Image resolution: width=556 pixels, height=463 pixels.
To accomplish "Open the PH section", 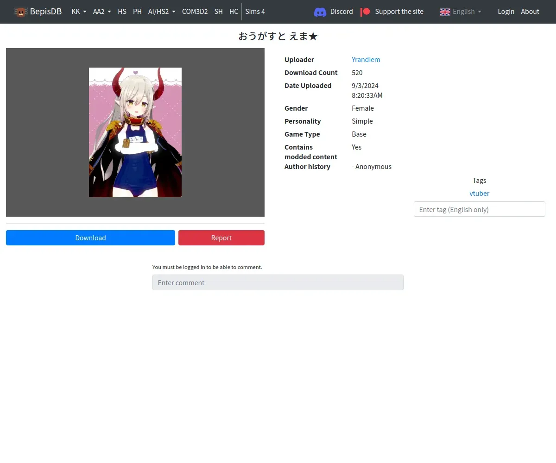I will 137,12.
